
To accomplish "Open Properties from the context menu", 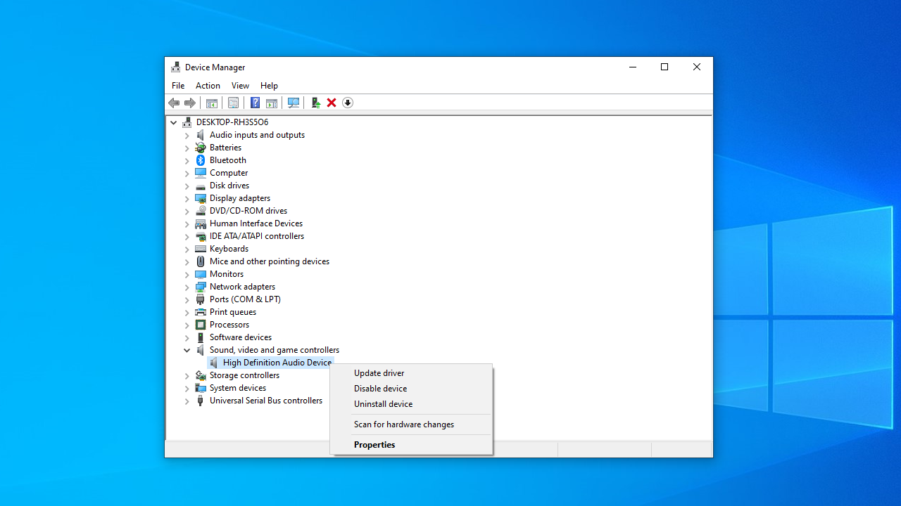I will point(374,445).
